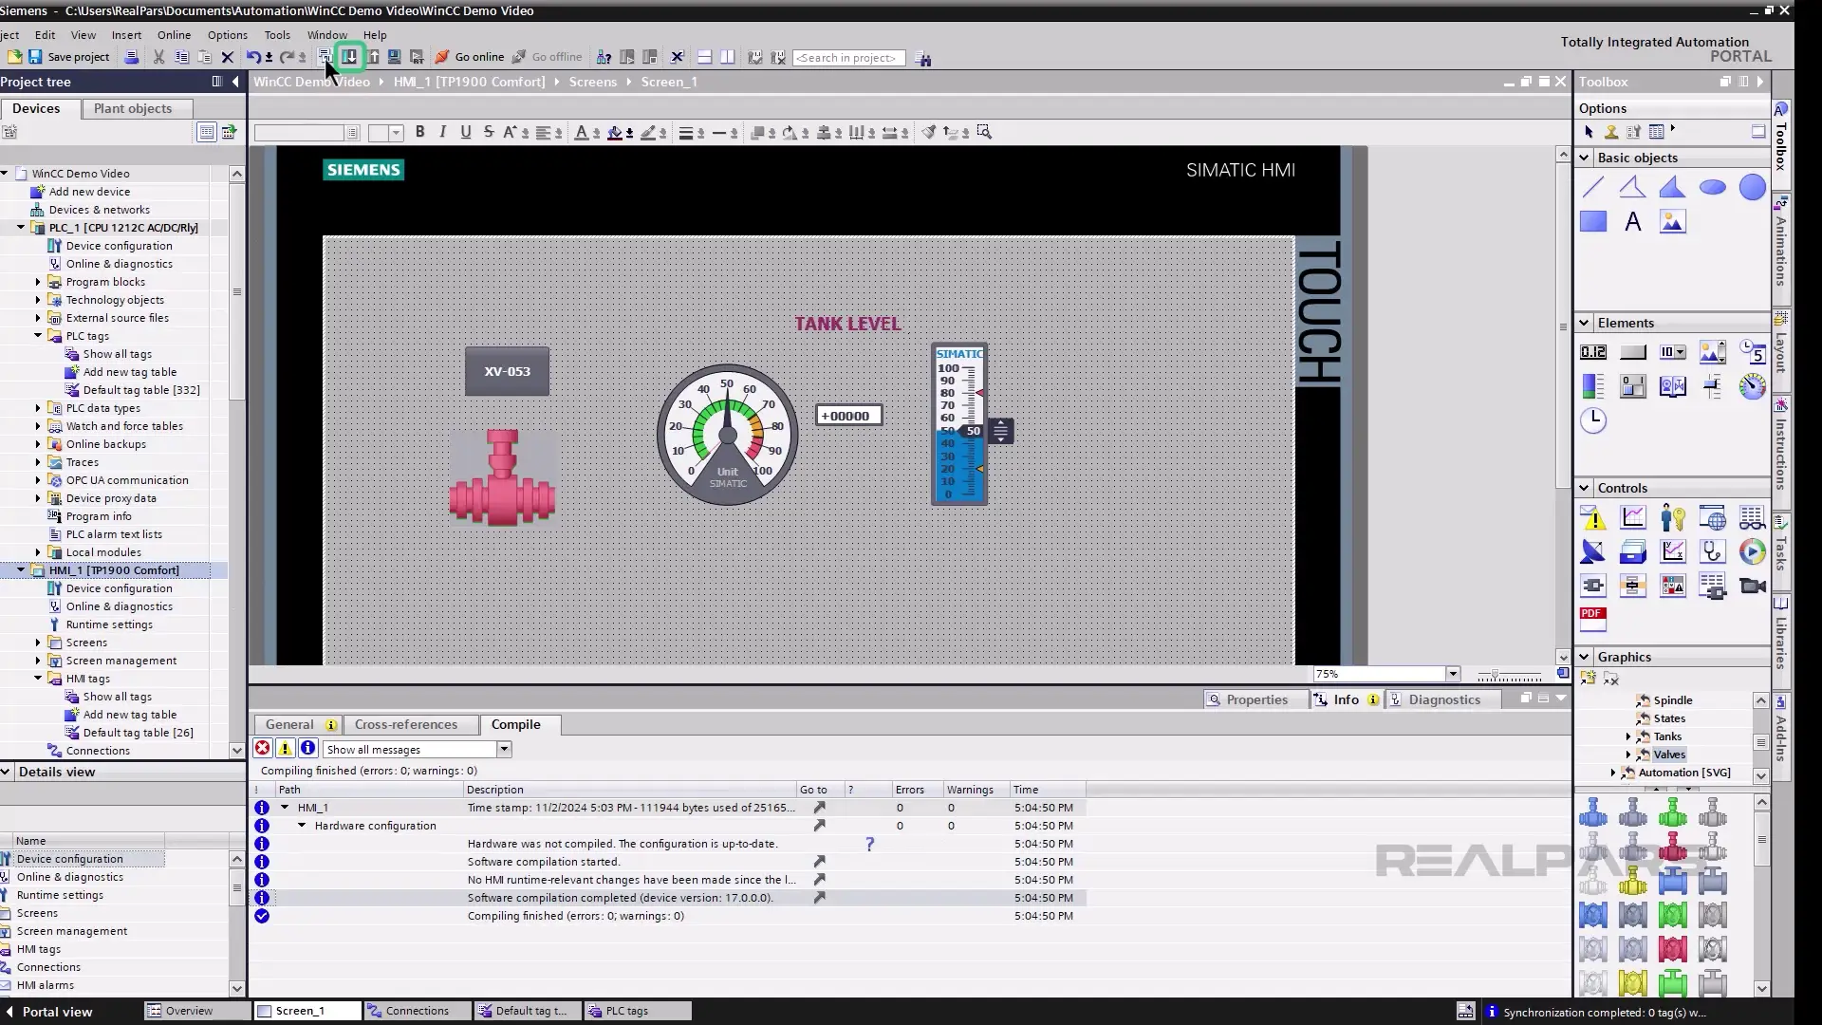Image resolution: width=1822 pixels, height=1025 pixels.
Task: Open the zoom level 75% dropdown
Action: (1453, 674)
